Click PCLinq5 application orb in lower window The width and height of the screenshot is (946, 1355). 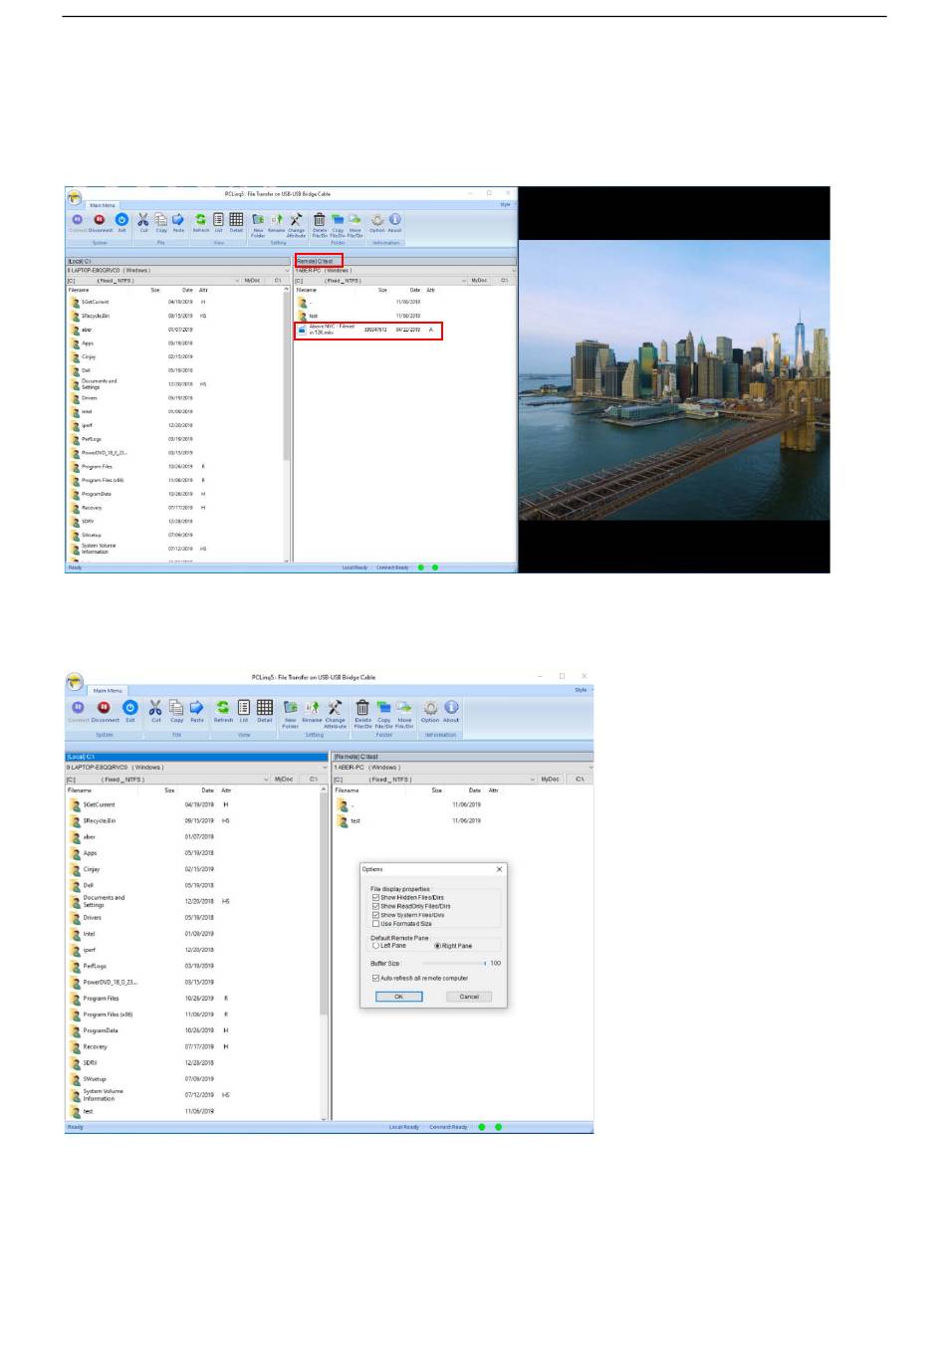(76, 682)
